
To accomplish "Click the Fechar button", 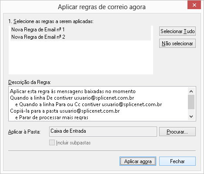I will (x=177, y=161).
